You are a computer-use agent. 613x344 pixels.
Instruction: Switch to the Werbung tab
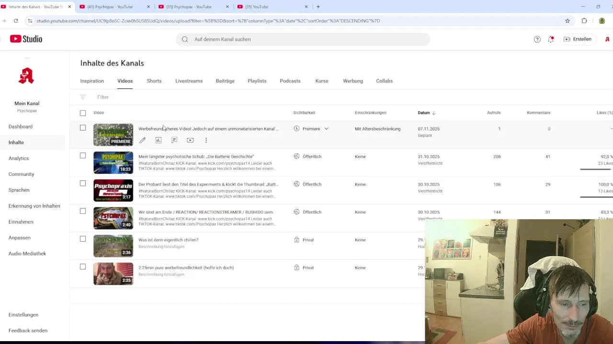tap(353, 81)
